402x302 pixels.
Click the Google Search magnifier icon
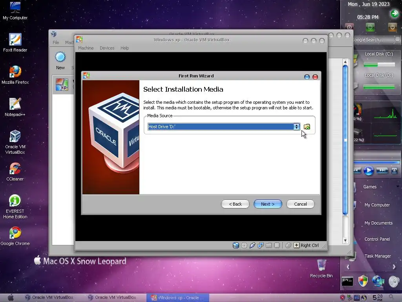pos(397,40)
